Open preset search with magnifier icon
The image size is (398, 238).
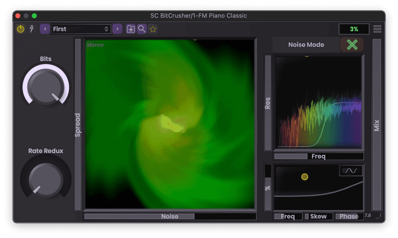click(x=142, y=29)
